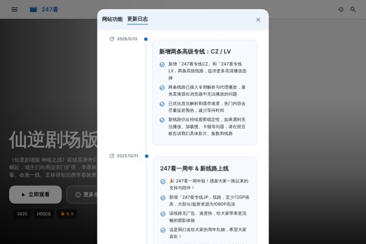Image resolution: width=366 pixels, height=244 pixels.
Task: Click the 仙逆剧场版 movie title
Action: click(x=53, y=140)
